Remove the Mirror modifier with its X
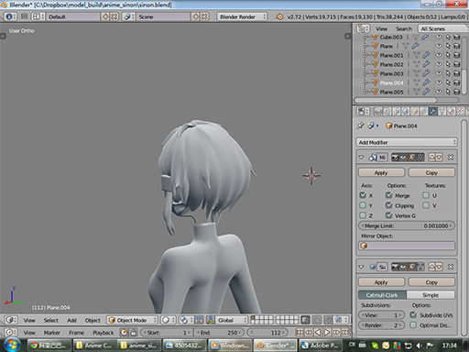The width and height of the screenshot is (469, 352). [451, 157]
